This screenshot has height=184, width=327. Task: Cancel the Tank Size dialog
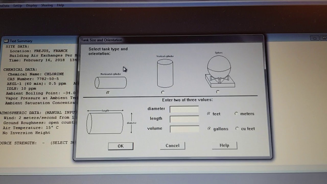[172, 146]
